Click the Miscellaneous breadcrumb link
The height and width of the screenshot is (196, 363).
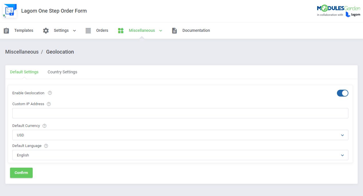tap(22, 52)
